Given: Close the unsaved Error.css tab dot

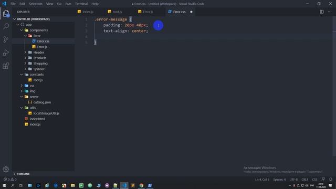Looking at the screenshot, I should pyautogui.click(x=191, y=12).
